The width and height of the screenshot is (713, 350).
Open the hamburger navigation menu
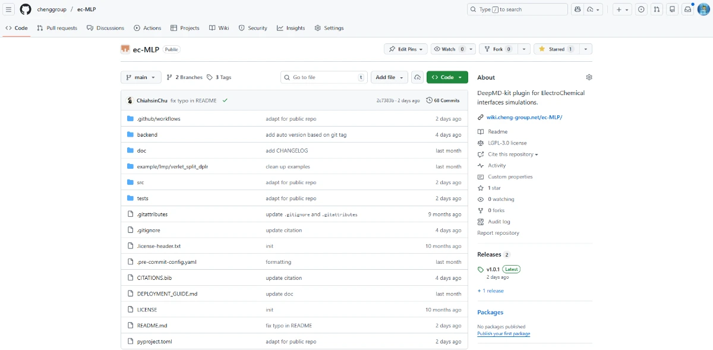pos(9,10)
